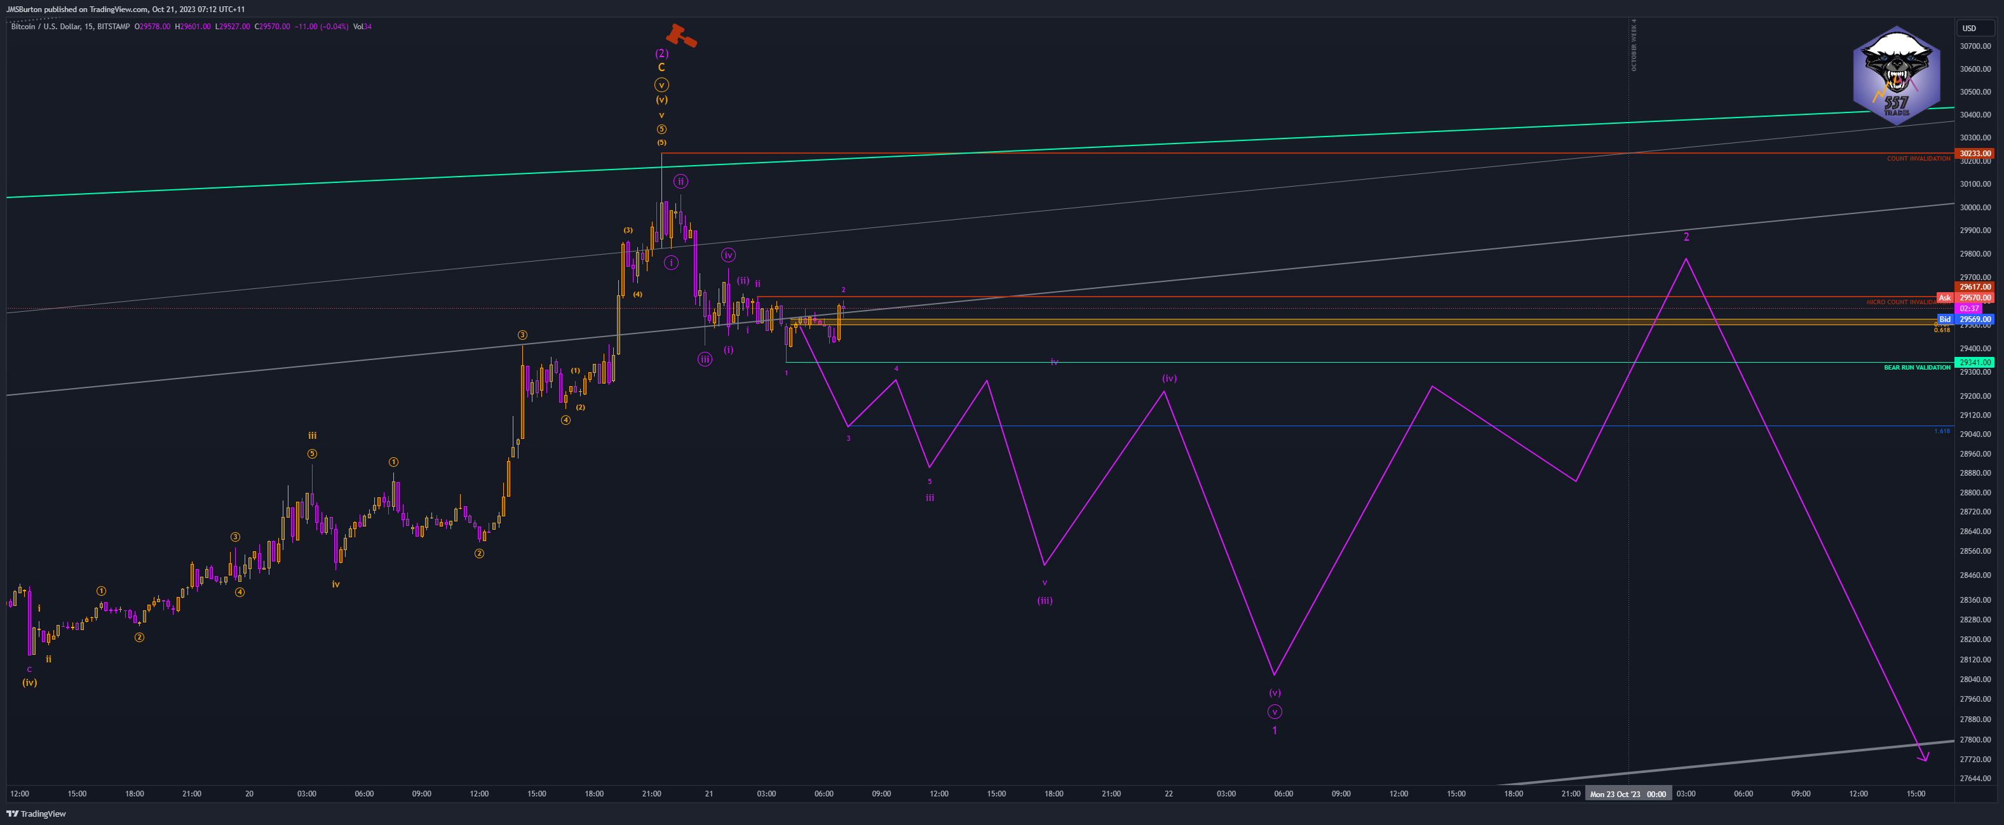Click the blue 1.618 Fibonacci level label
This screenshot has height=825, width=2004.
click(1942, 431)
